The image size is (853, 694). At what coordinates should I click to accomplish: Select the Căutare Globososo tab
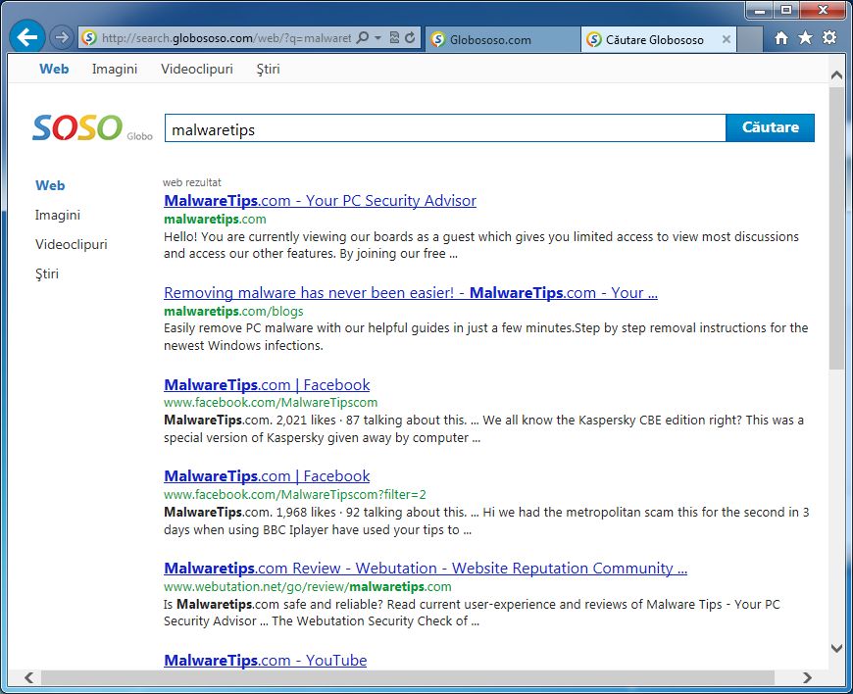point(658,39)
